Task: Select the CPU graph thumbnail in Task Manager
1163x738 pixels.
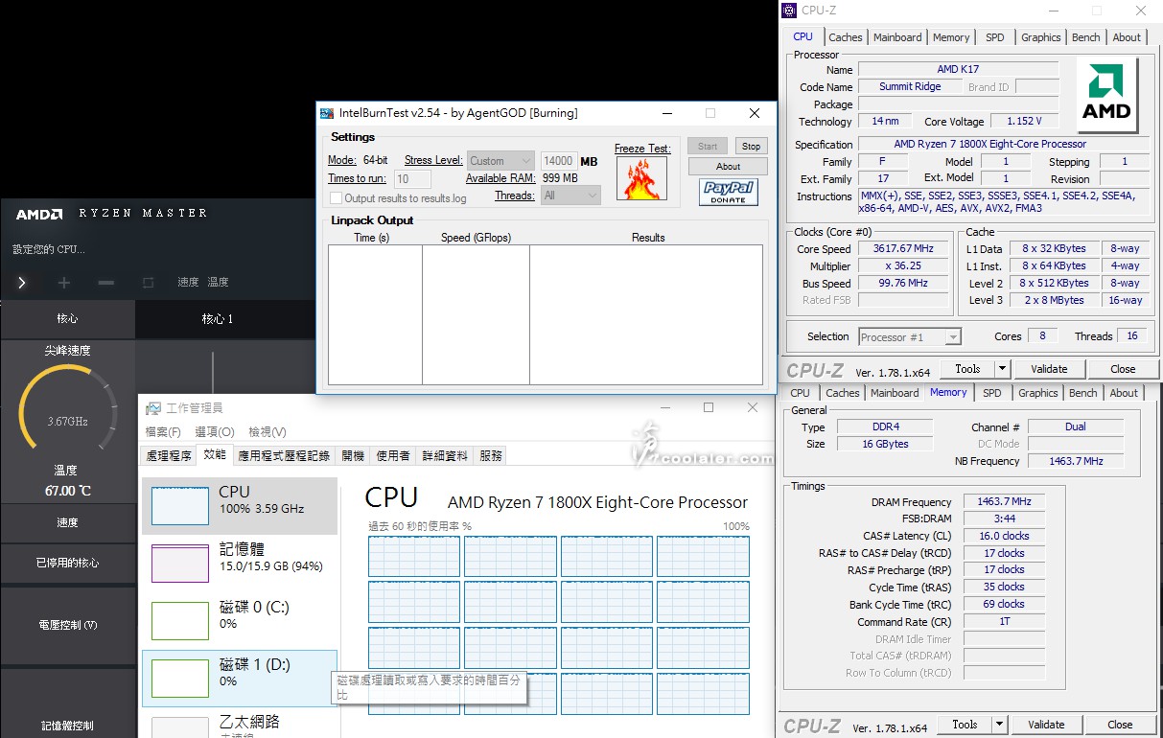Action: coord(180,506)
